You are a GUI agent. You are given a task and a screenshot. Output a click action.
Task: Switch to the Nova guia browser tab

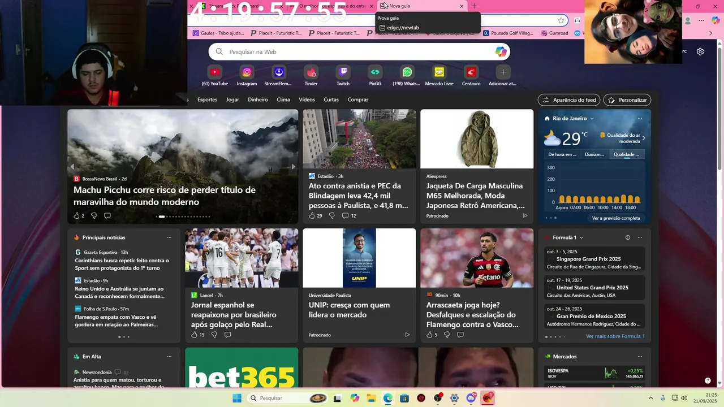click(421, 6)
